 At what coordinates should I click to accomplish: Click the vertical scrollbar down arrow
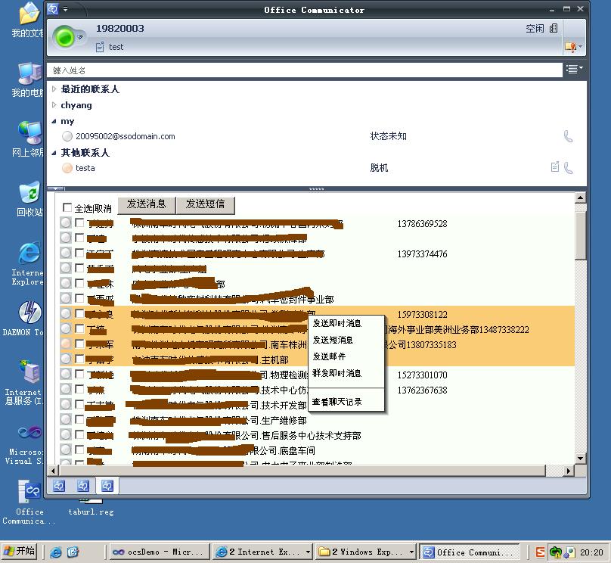[580, 458]
